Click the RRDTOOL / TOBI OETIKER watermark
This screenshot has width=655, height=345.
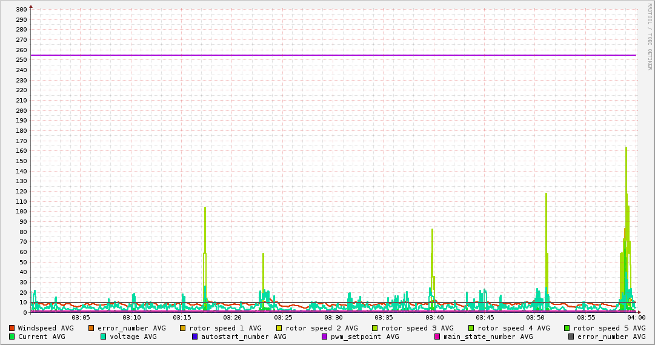click(650, 36)
